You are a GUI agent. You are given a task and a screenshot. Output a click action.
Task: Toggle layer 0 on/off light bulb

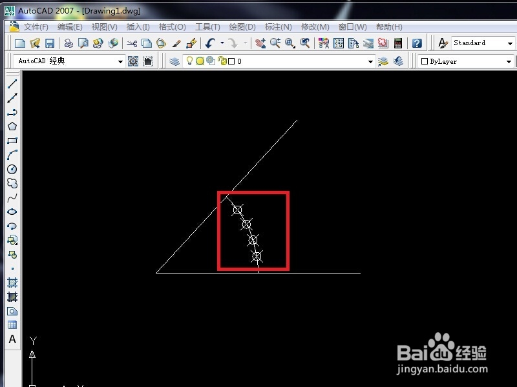click(x=189, y=61)
